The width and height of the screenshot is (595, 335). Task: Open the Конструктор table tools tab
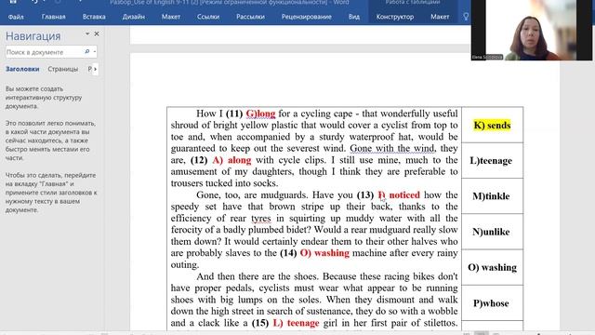[x=395, y=17]
